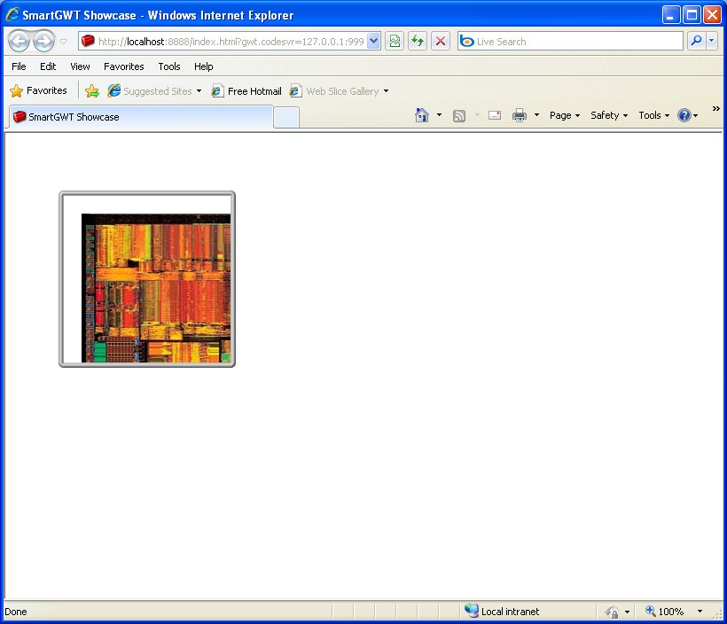The image size is (727, 624).
Task: Click the New Tab button
Action: click(x=286, y=118)
